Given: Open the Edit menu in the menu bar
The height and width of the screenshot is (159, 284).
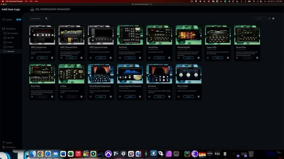Looking at the screenshot, I should 31,1.
